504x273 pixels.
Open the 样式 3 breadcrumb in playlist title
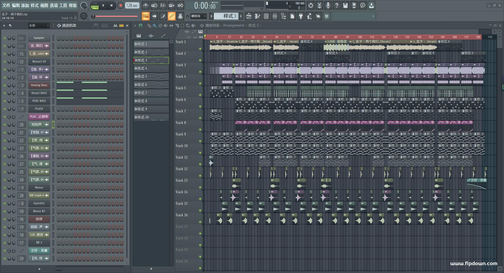point(253,25)
